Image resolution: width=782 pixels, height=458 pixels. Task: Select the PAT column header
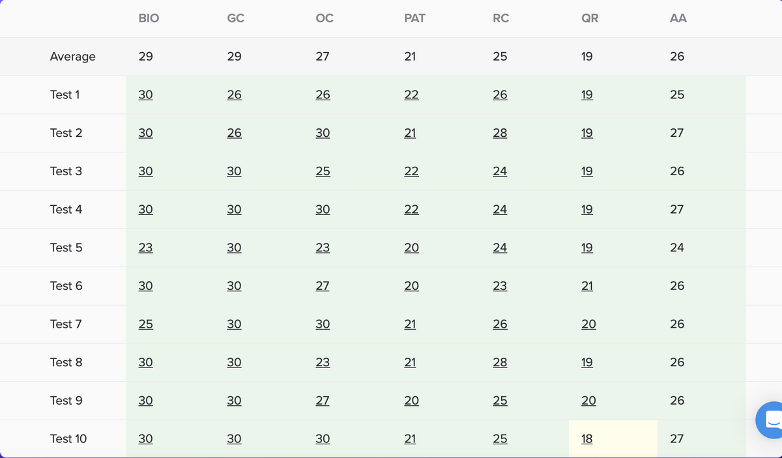[414, 18]
